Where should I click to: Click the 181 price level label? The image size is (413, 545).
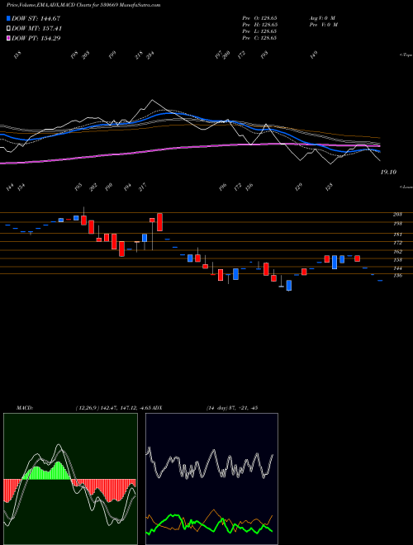pyautogui.click(x=397, y=235)
